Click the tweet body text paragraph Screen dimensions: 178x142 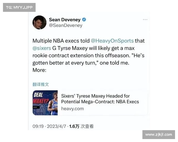88,55
